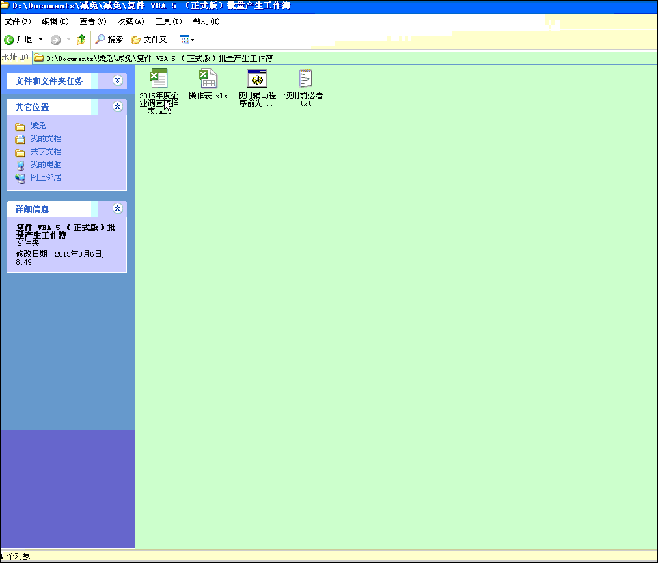Click the 后退 back button
The width and height of the screenshot is (658, 563).
click(x=18, y=40)
